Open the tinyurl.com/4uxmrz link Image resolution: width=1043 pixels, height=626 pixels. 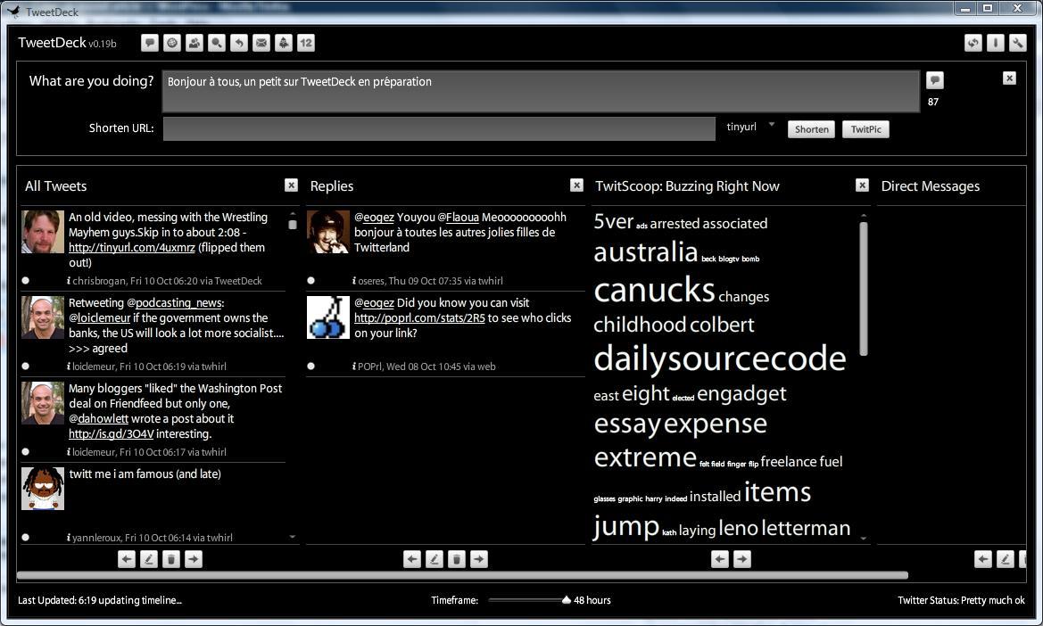pyautogui.click(x=132, y=247)
